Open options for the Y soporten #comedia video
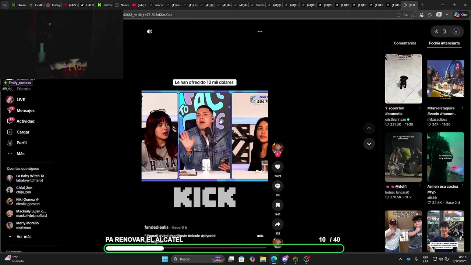The width and height of the screenshot is (471, 265). (420, 108)
